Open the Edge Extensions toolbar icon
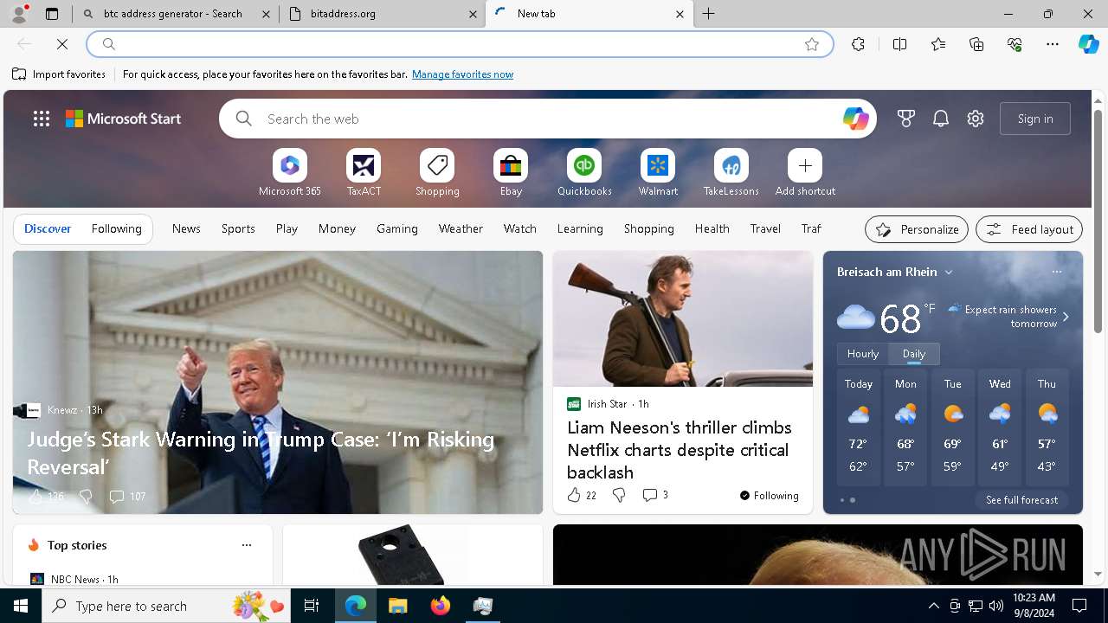Screen dimensions: 1108x623 [858, 44]
